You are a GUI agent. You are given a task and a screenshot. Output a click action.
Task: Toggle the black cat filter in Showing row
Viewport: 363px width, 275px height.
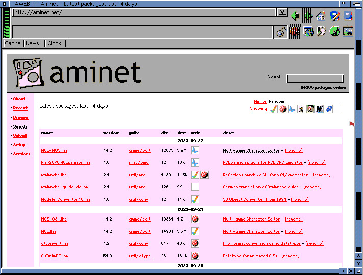pyautogui.click(x=301, y=109)
